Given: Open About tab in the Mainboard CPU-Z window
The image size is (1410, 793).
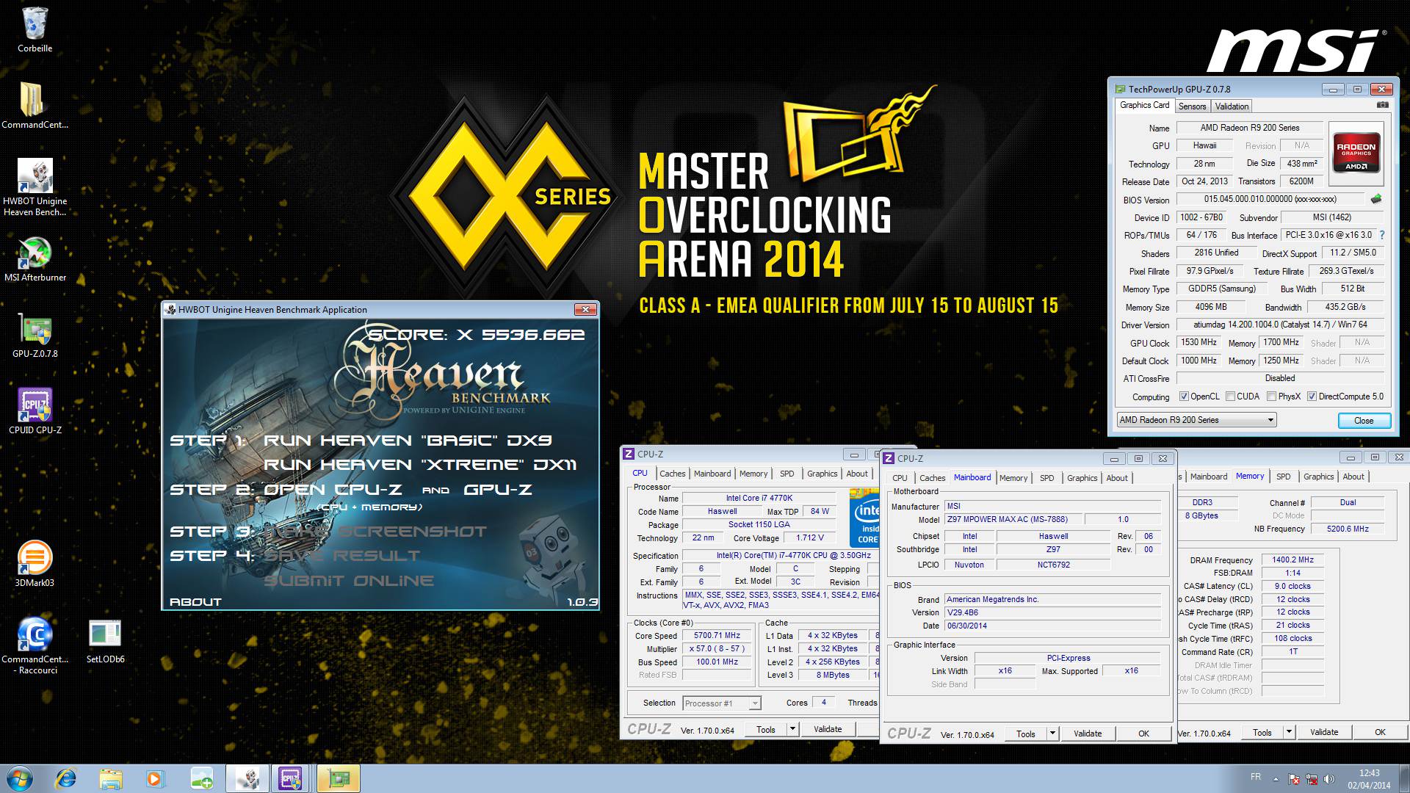Looking at the screenshot, I should point(1117,478).
